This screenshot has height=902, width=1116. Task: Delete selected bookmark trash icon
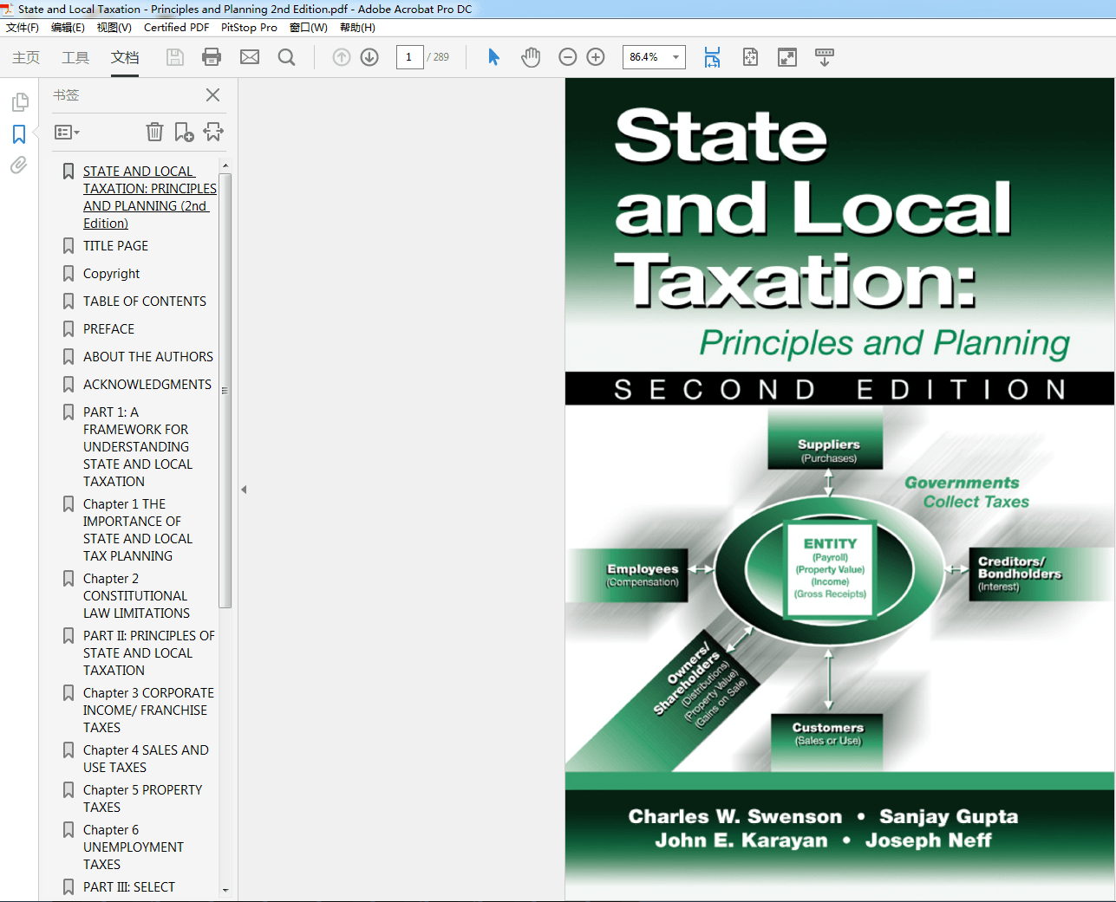(x=154, y=132)
